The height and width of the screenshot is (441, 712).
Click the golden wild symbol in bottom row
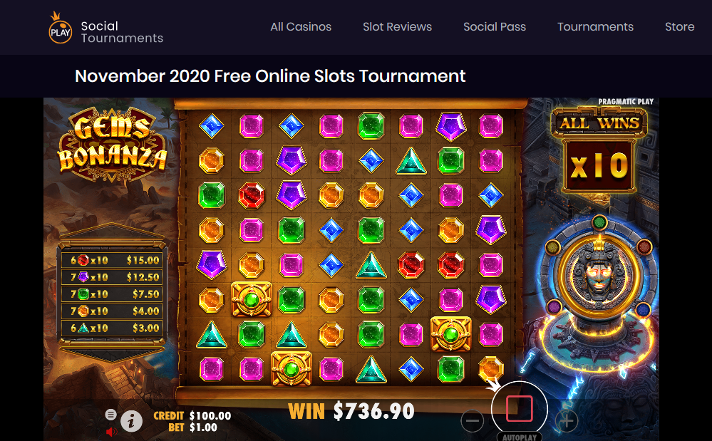291,368
